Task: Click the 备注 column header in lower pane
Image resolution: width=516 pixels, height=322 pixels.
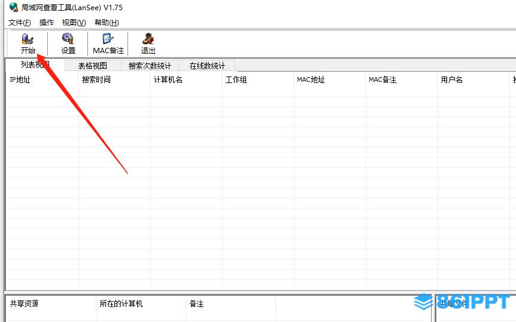Action: tap(230, 303)
